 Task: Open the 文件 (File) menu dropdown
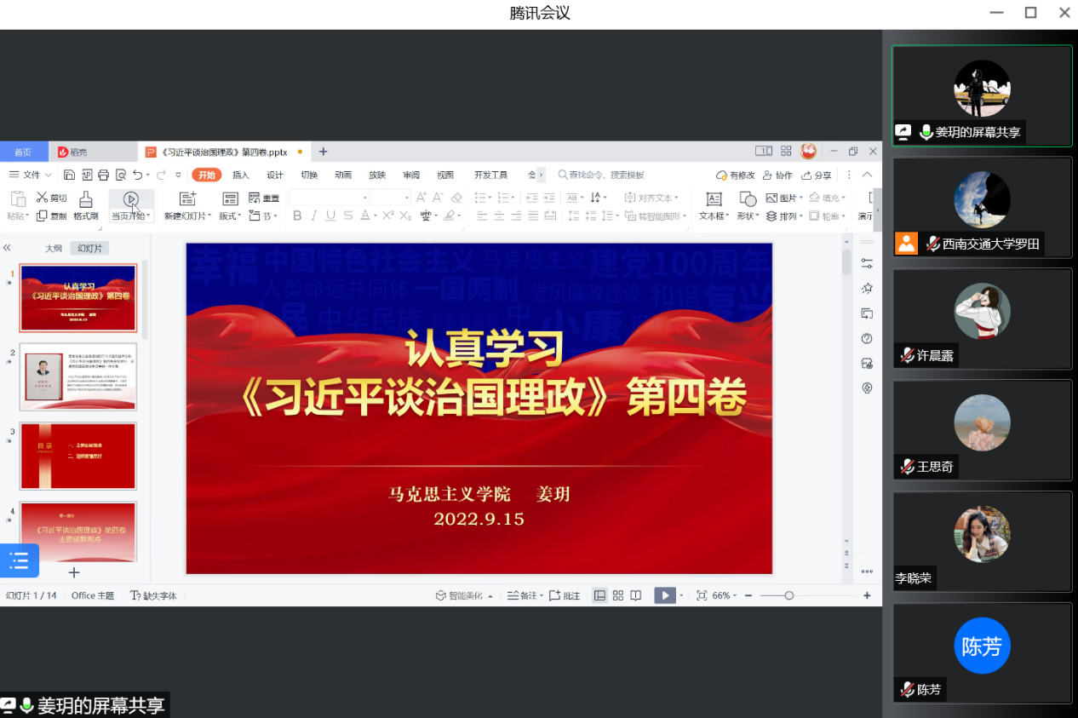click(31, 175)
